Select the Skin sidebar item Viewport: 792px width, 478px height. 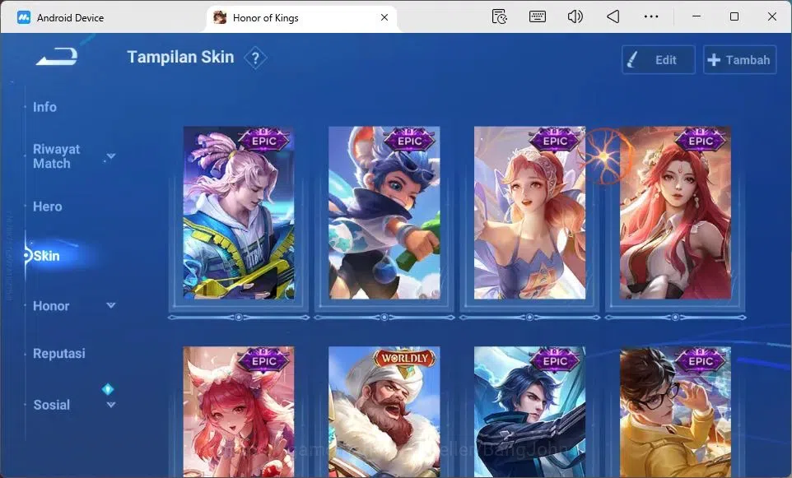click(46, 256)
